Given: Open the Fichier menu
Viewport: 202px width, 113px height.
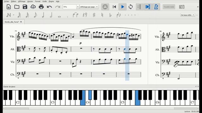Looking at the screenshot, I should (x=7, y=1).
